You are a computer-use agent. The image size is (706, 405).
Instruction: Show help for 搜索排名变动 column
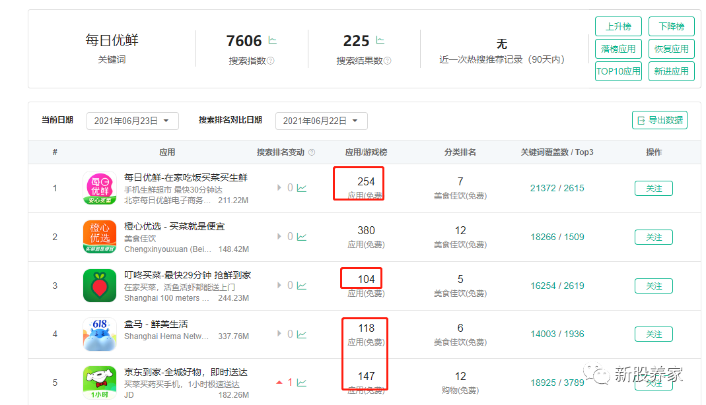point(312,152)
